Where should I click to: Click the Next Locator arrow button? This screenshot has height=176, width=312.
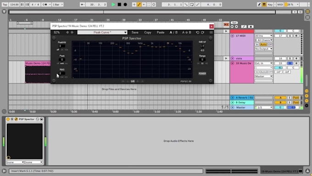click(236, 27)
